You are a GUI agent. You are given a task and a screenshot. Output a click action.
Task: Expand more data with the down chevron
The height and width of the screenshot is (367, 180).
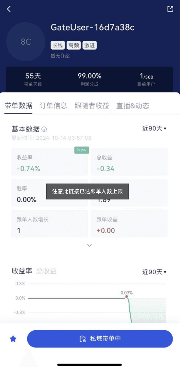point(89,245)
